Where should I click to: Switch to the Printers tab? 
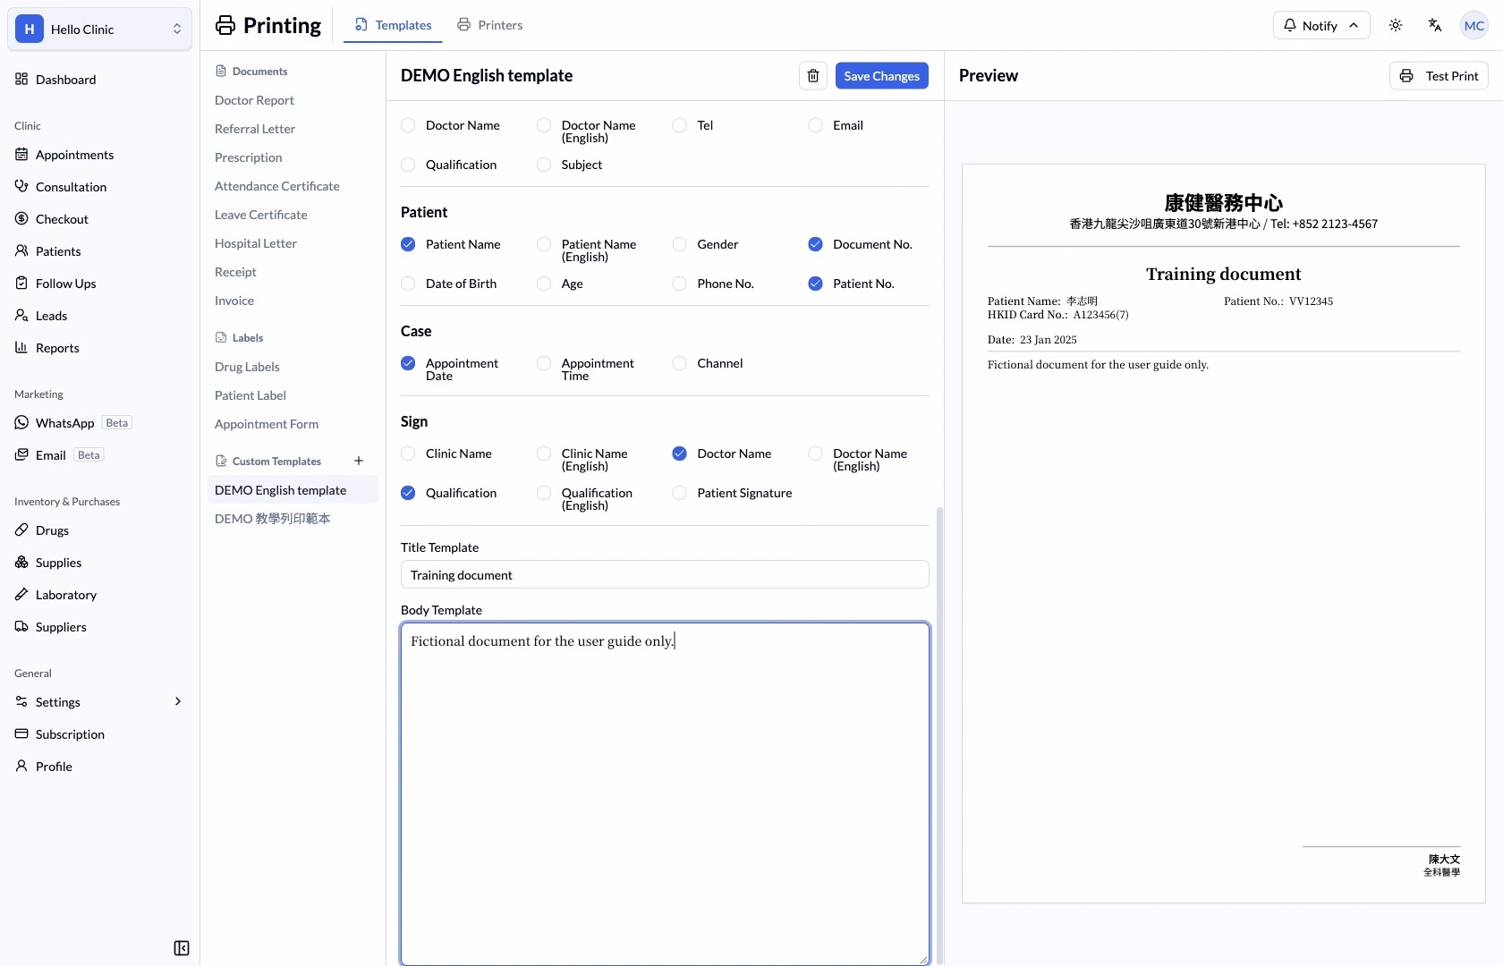pos(489,25)
